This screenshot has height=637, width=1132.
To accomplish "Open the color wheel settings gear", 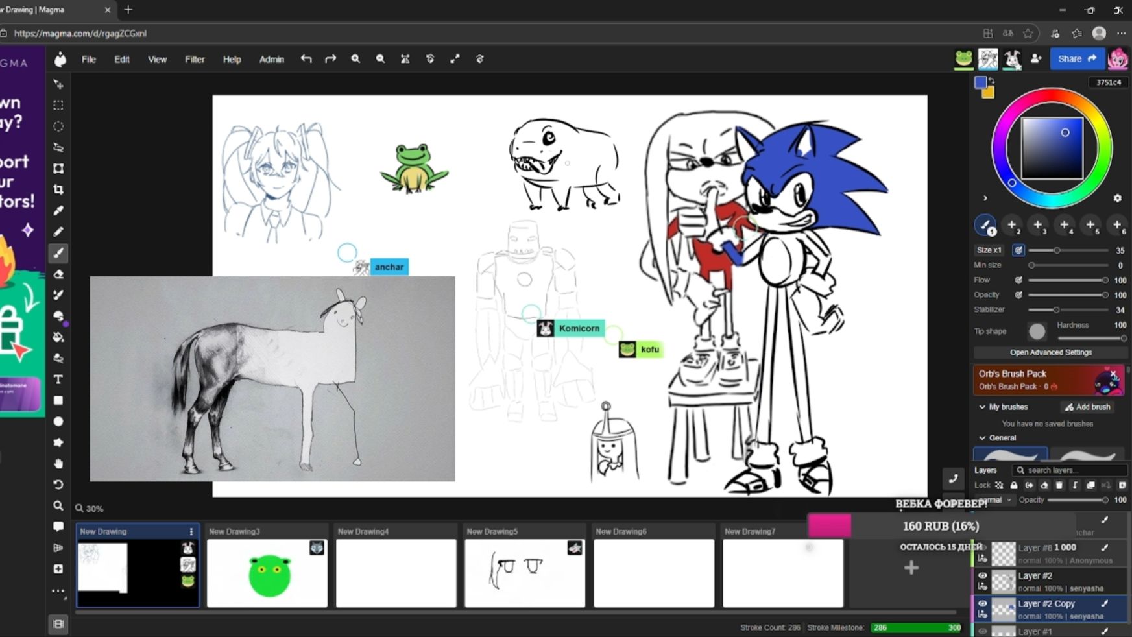I will tap(1117, 198).
